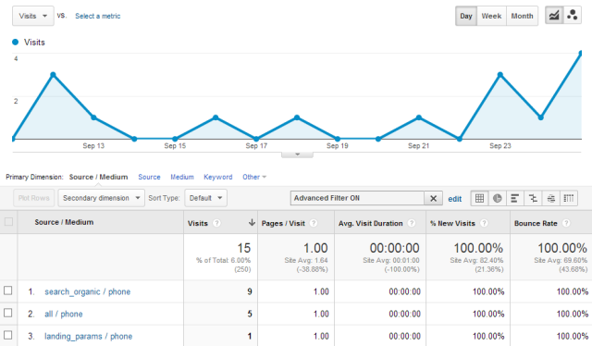Image resolution: width=592 pixels, height=346 pixels.
Task: Click the Visits sort descending arrow
Action: tap(252, 223)
